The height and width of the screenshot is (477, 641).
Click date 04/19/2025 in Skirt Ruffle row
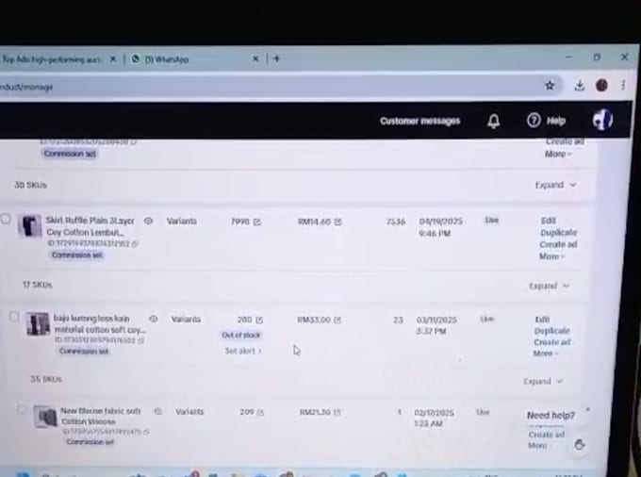tap(441, 222)
